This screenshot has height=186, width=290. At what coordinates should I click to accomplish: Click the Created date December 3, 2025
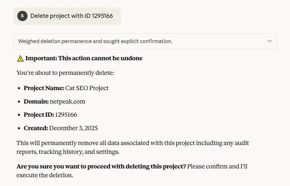[x=74, y=128]
